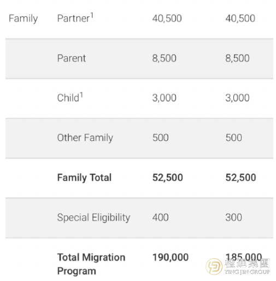Select the Special Eligibility row label
The width and height of the screenshot is (276, 281).
(93, 218)
